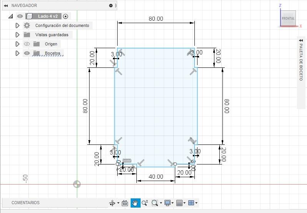
Task: Open grid and snaps dropdown arrow
Action: (x=184, y=203)
